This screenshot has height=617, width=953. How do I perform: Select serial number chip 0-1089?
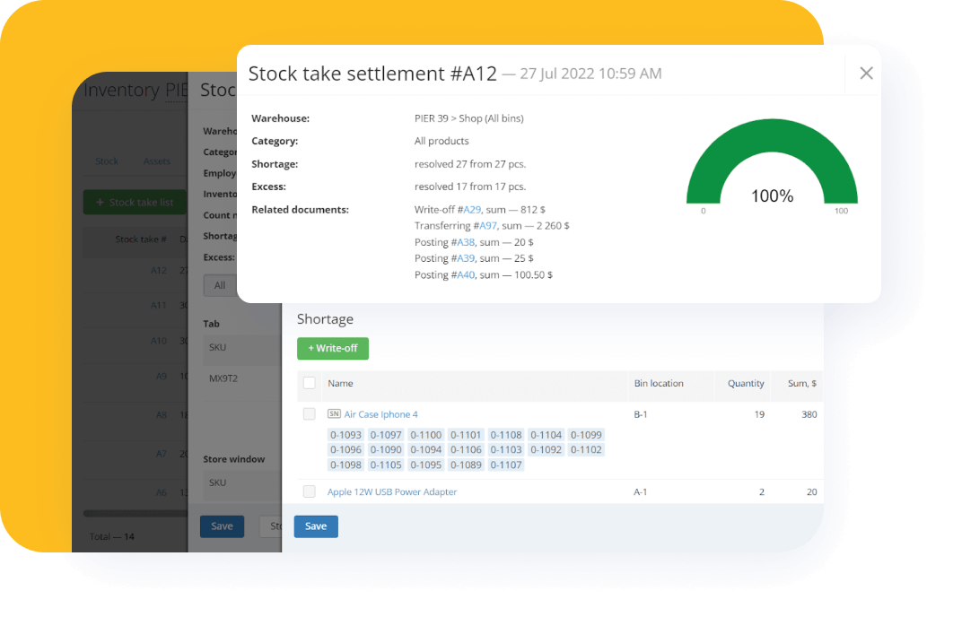pyautogui.click(x=466, y=465)
